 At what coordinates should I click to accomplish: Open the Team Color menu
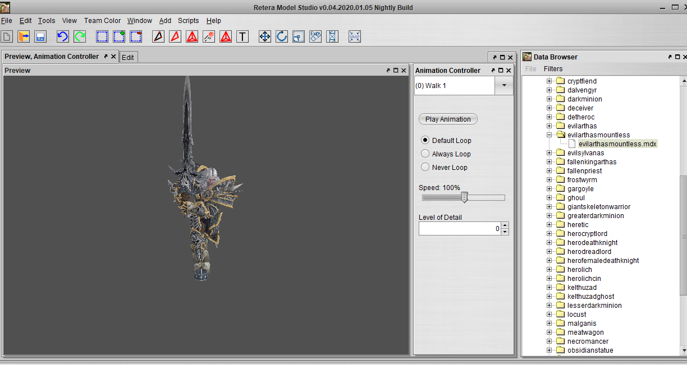102,21
